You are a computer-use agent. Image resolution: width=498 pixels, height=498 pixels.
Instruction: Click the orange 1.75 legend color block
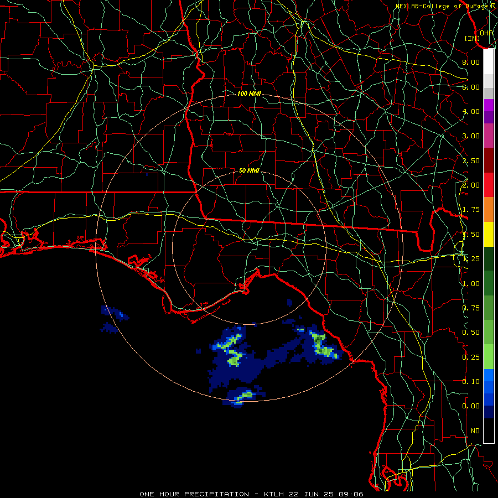point(489,210)
